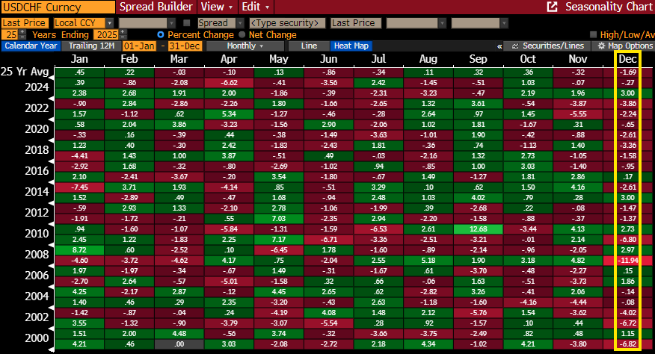Screen dimensions: 655x354
Task: Click the Seasonality Chart pop-out icon
Action: pos(553,7)
